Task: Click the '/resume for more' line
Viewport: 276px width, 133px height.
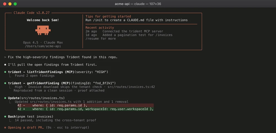Action: coord(101,39)
